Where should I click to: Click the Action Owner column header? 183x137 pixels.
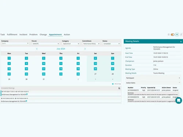point(166,88)
